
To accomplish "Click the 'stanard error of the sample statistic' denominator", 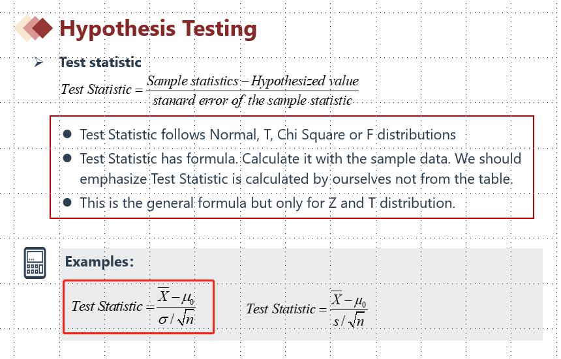I will pyautogui.click(x=252, y=100).
